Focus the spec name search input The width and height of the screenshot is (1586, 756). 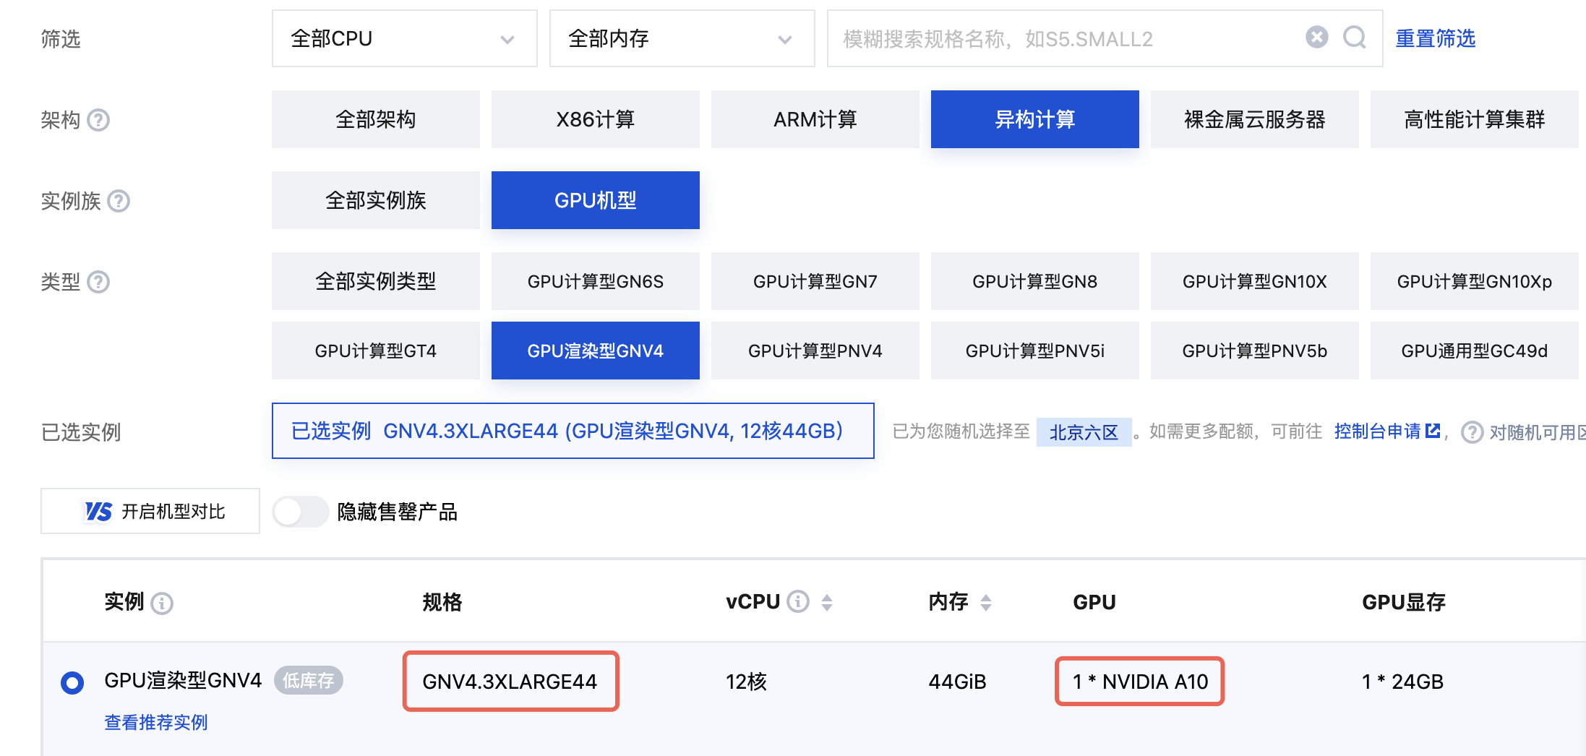pos(1063,38)
